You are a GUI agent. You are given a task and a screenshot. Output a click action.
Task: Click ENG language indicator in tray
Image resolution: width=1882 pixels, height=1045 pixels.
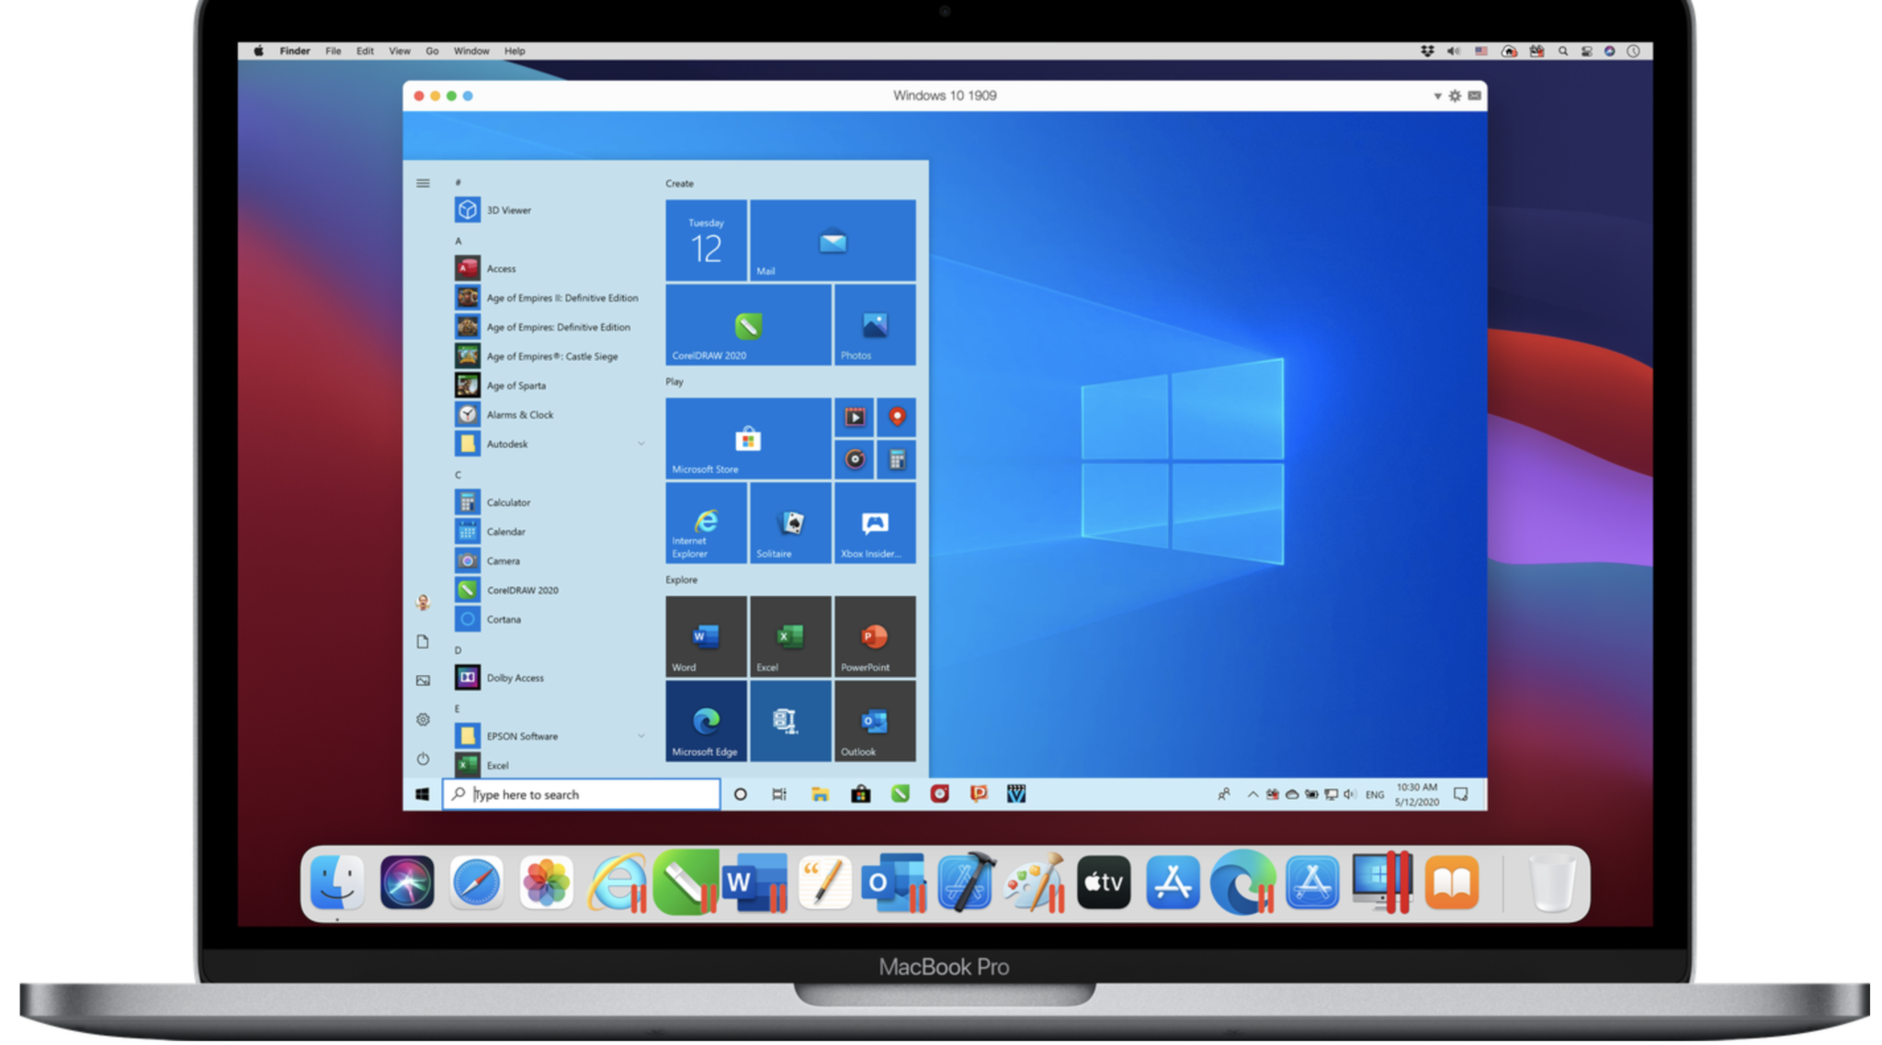pyautogui.click(x=1375, y=795)
